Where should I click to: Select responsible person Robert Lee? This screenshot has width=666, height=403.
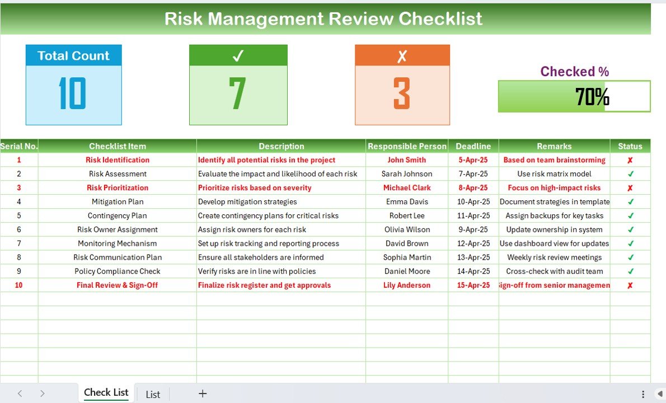(407, 215)
